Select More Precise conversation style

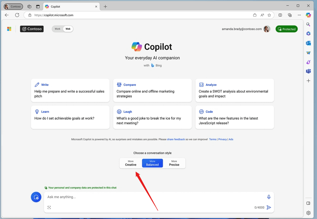point(174,163)
